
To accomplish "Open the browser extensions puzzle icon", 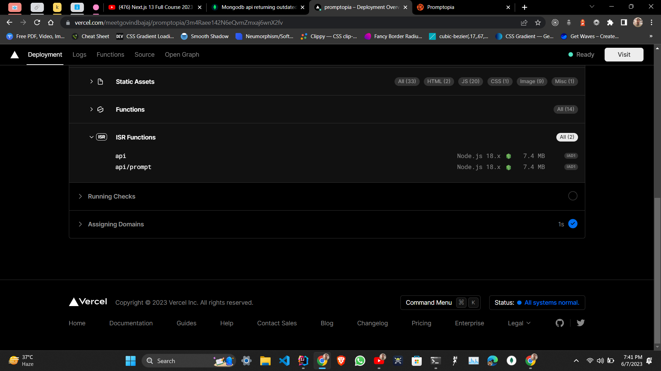I will pyautogui.click(x=610, y=23).
